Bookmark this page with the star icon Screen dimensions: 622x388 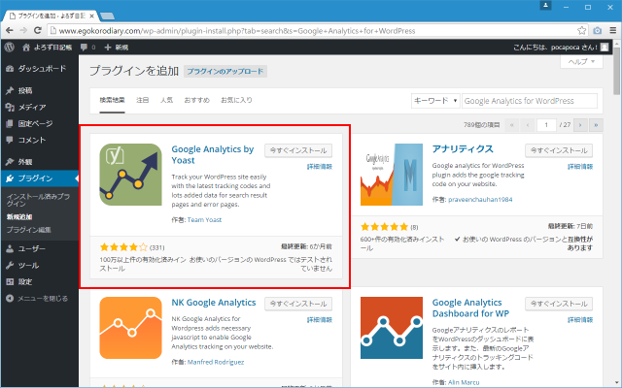point(581,30)
